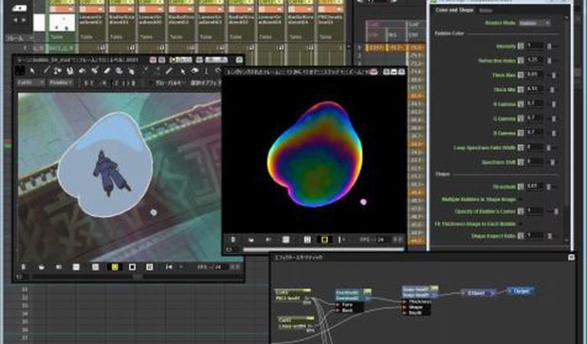Click the black current-color box in viewer toolbar
This screenshot has width=587, height=344.
pos(19,70)
